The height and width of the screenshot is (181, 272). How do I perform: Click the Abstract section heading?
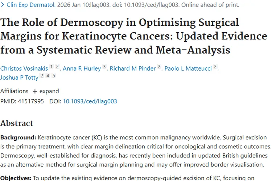tap(17, 123)
